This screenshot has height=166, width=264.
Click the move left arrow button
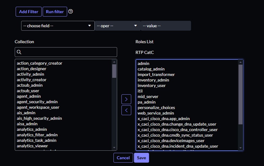pyautogui.click(x=126, y=110)
